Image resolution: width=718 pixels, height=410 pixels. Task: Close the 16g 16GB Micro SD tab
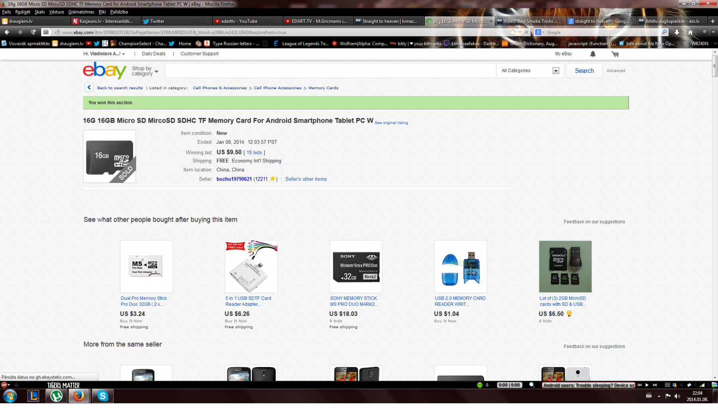tap(491, 21)
